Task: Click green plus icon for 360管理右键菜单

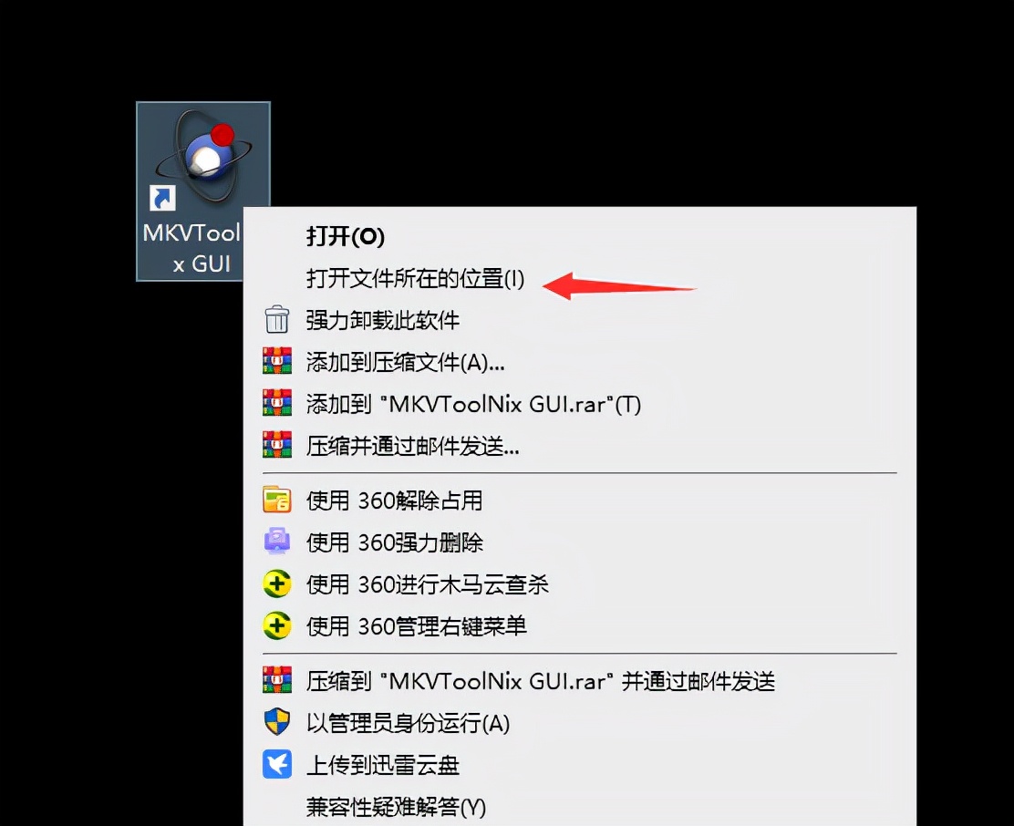Action: pyautogui.click(x=277, y=625)
